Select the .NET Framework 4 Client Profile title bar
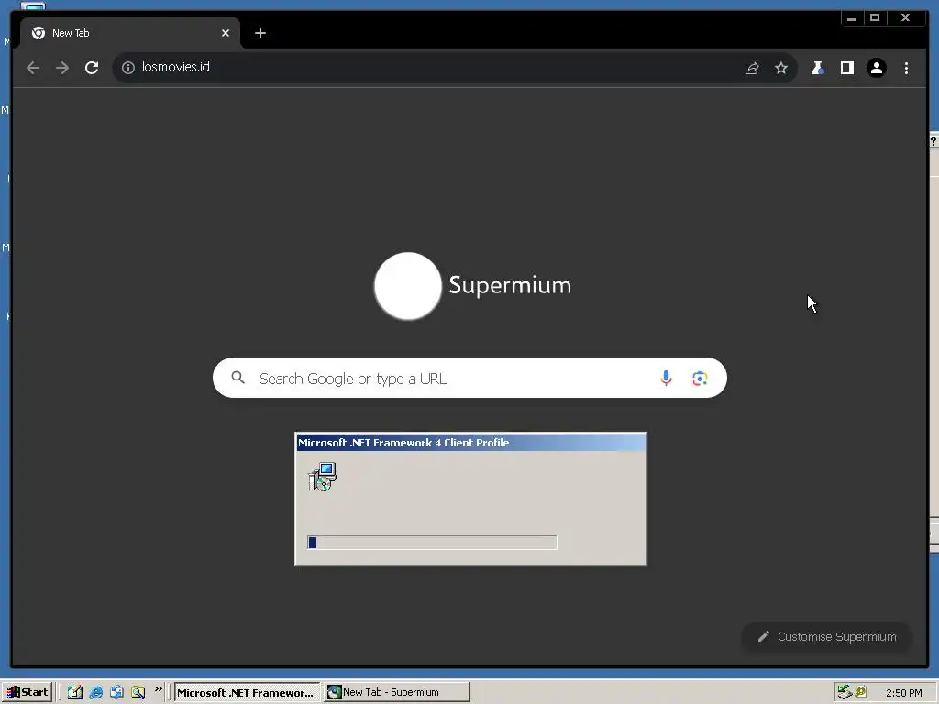This screenshot has width=939, height=704. click(x=470, y=443)
